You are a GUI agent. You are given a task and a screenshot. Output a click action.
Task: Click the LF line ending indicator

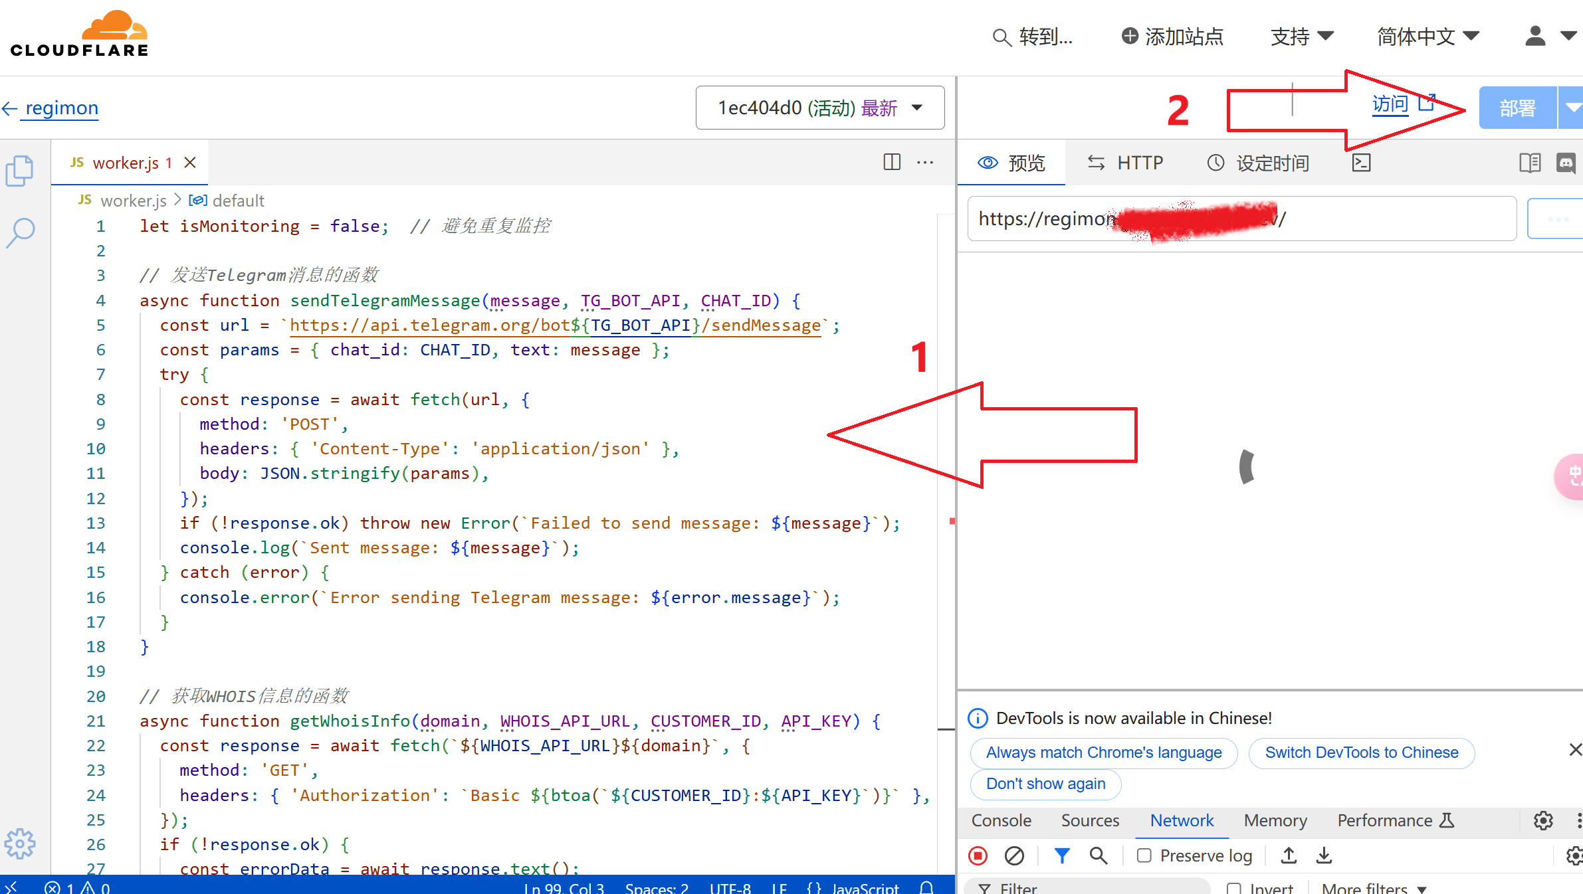779,887
